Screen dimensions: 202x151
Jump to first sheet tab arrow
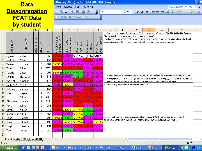[x=2, y=139]
